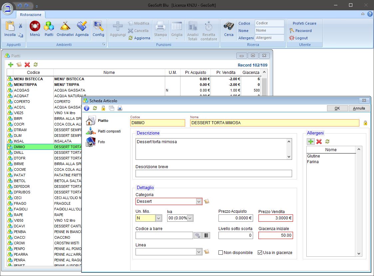This screenshot has width=374, height=276.
Task: Click the Config icon
Action: click(x=98, y=29)
